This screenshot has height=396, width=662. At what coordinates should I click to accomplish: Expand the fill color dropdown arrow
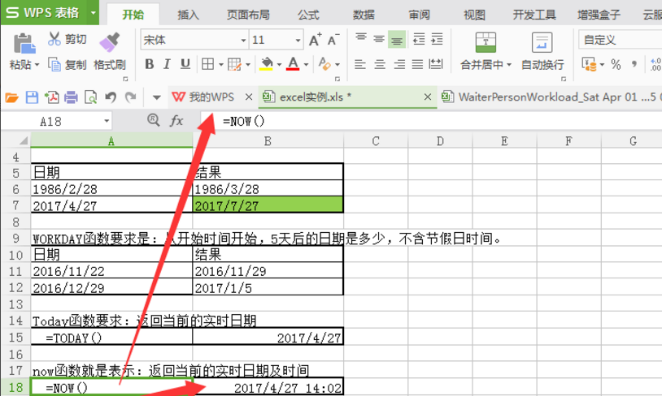(x=279, y=64)
